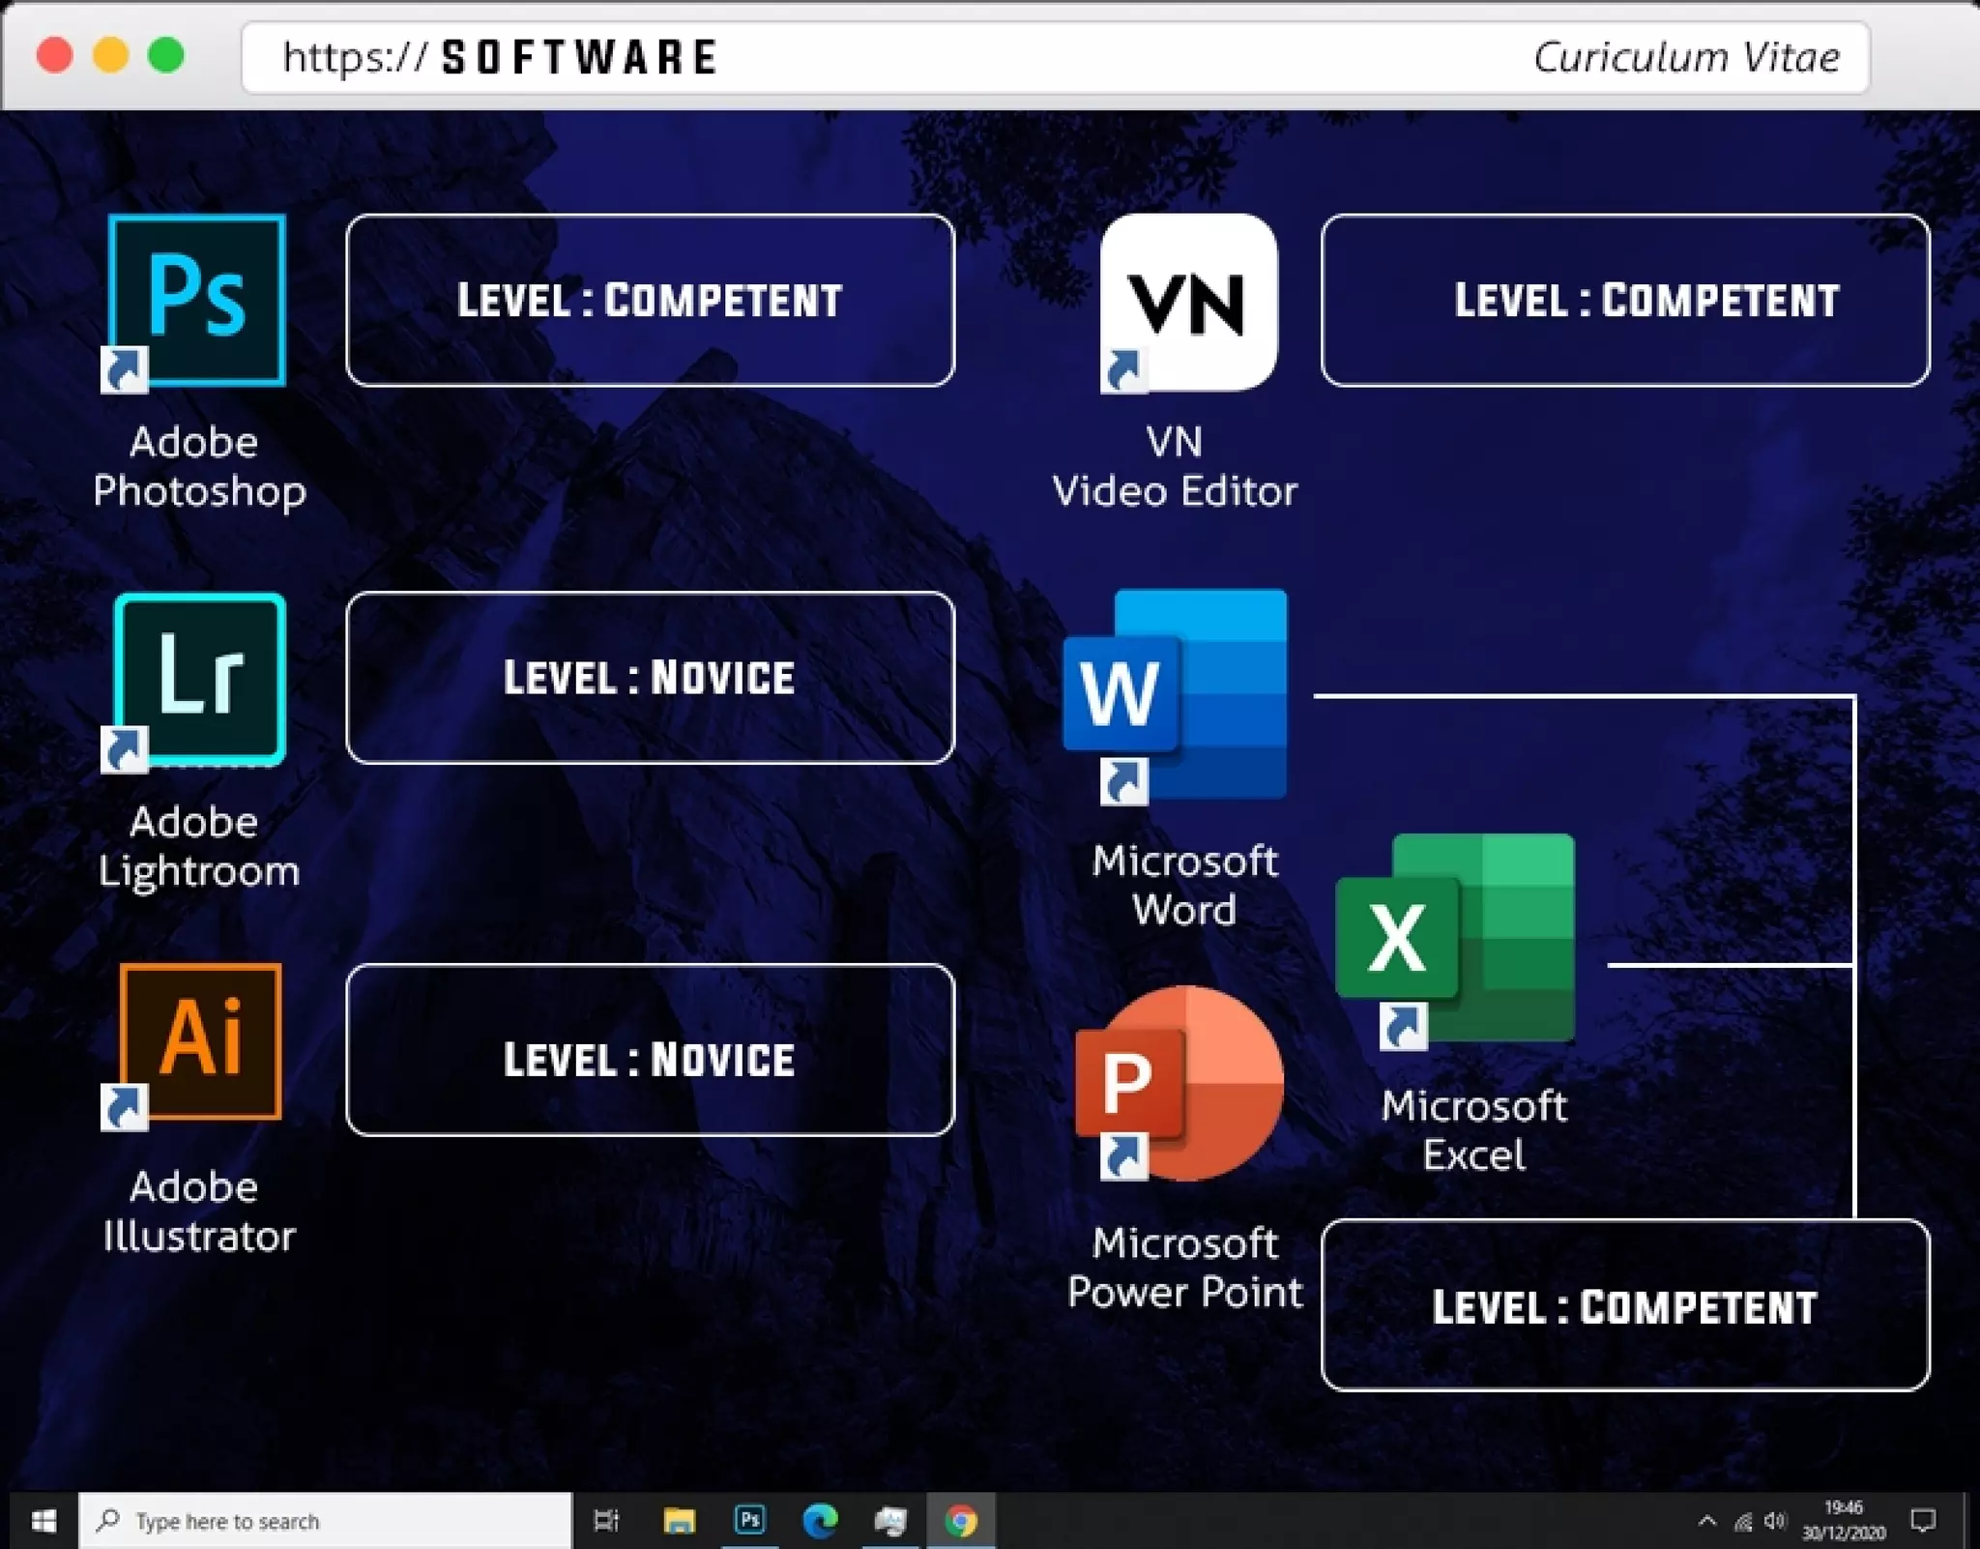
Task: Click the taskbar clock showing 19:46
Action: tap(1843, 1521)
